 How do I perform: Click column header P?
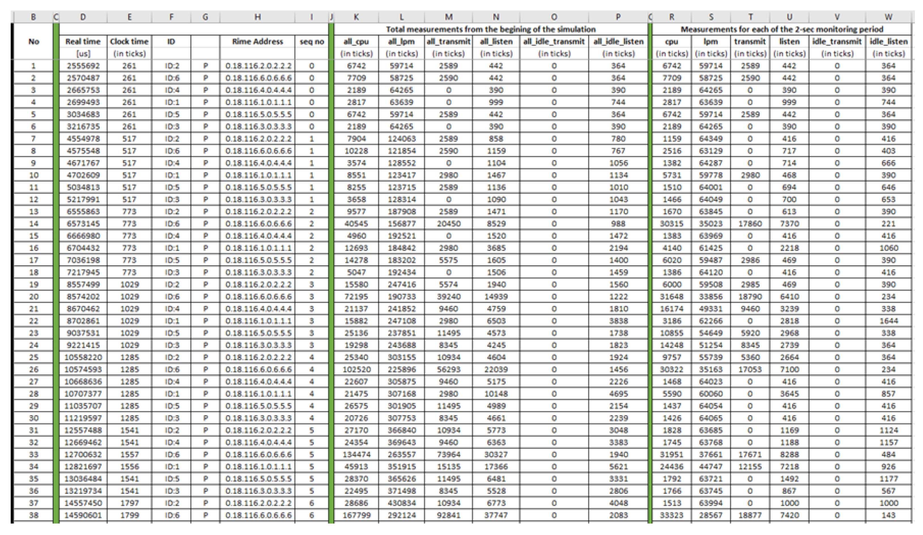(x=618, y=17)
